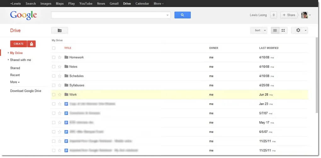Click document icon in 5/7/07 row
The image size is (321, 158).
(x=66, y=113)
